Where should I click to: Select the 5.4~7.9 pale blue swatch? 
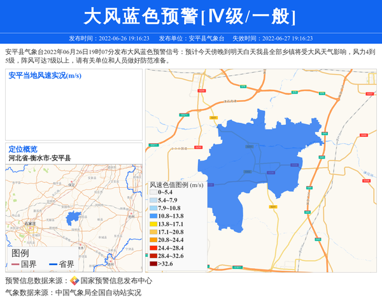[x=153, y=200]
